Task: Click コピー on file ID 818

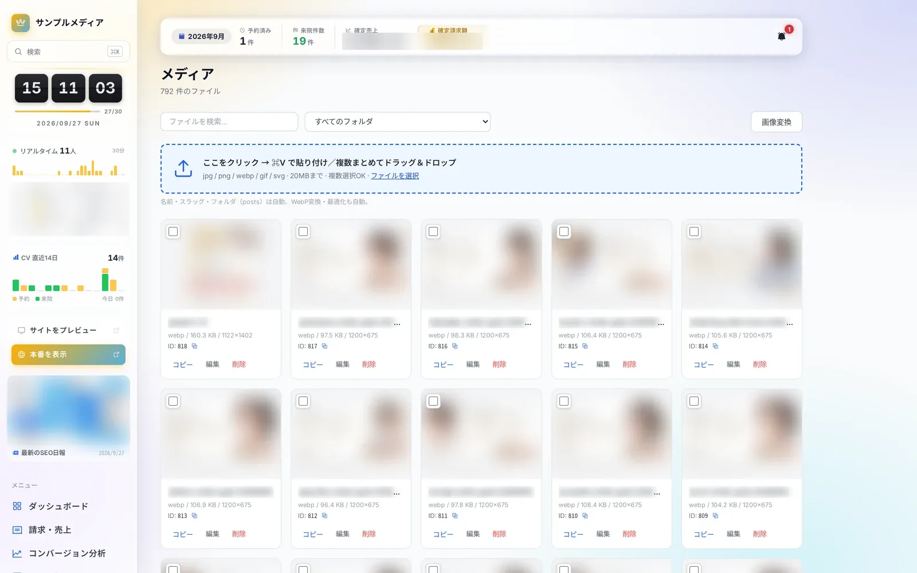Action: coord(183,364)
